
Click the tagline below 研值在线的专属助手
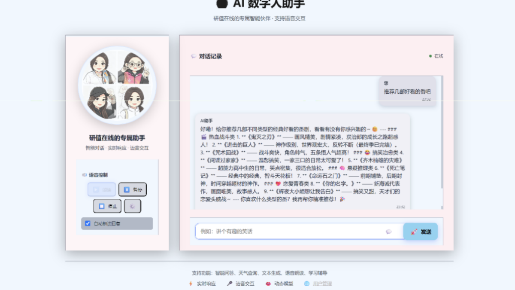(117, 148)
